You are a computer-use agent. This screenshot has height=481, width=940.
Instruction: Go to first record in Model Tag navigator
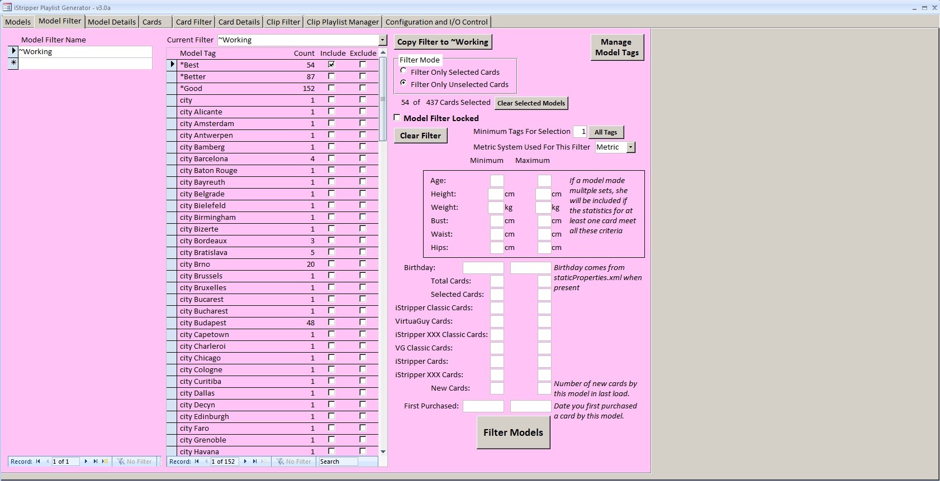(x=197, y=461)
